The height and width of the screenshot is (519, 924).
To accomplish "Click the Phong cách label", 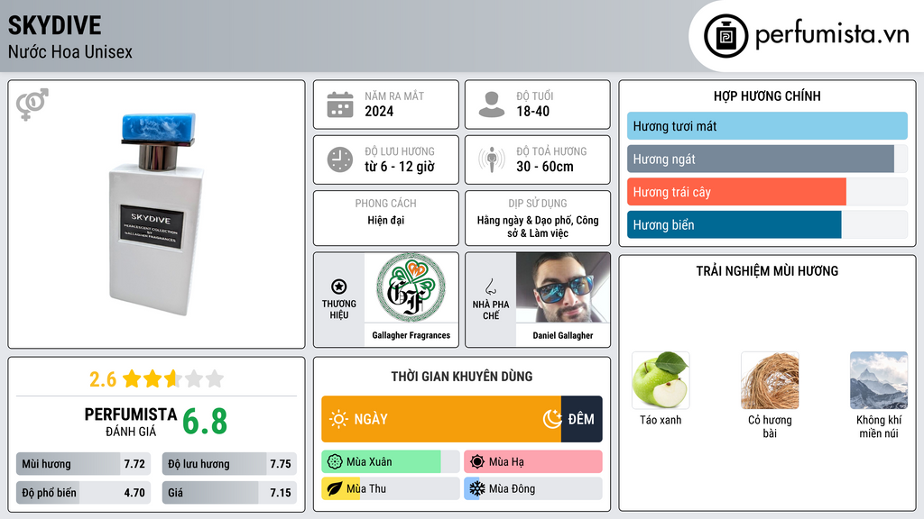I will [386, 203].
